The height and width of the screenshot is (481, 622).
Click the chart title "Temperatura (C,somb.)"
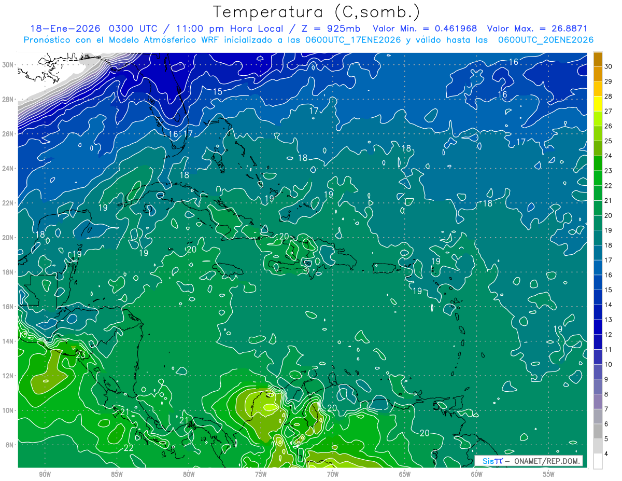click(x=316, y=12)
